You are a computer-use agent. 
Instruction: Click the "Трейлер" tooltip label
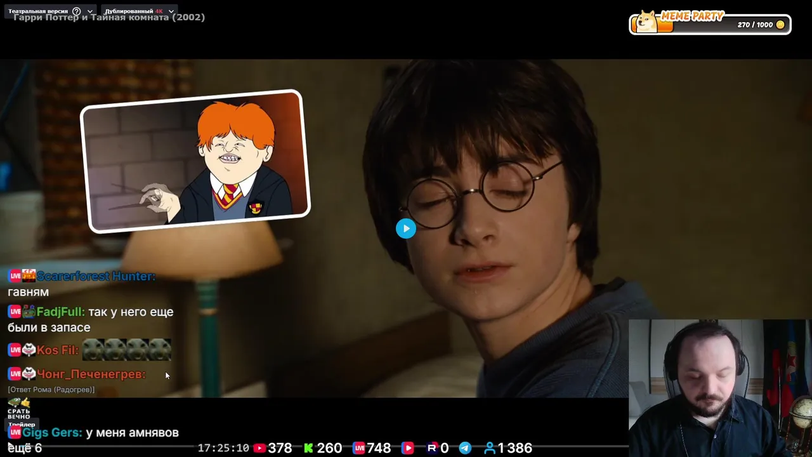coord(22,425)
